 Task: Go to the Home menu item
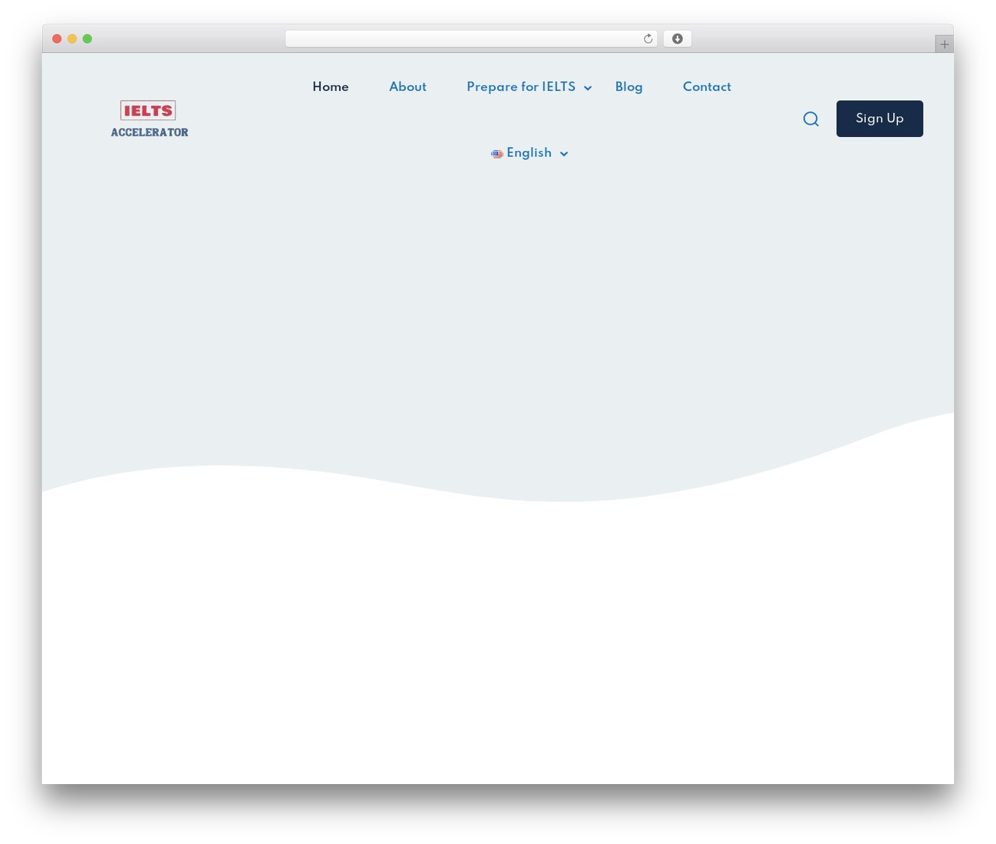(331, 87)
